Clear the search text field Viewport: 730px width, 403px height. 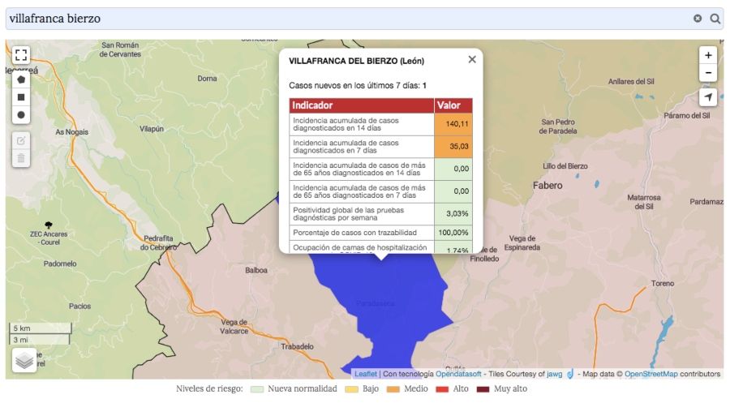point(698,19)
